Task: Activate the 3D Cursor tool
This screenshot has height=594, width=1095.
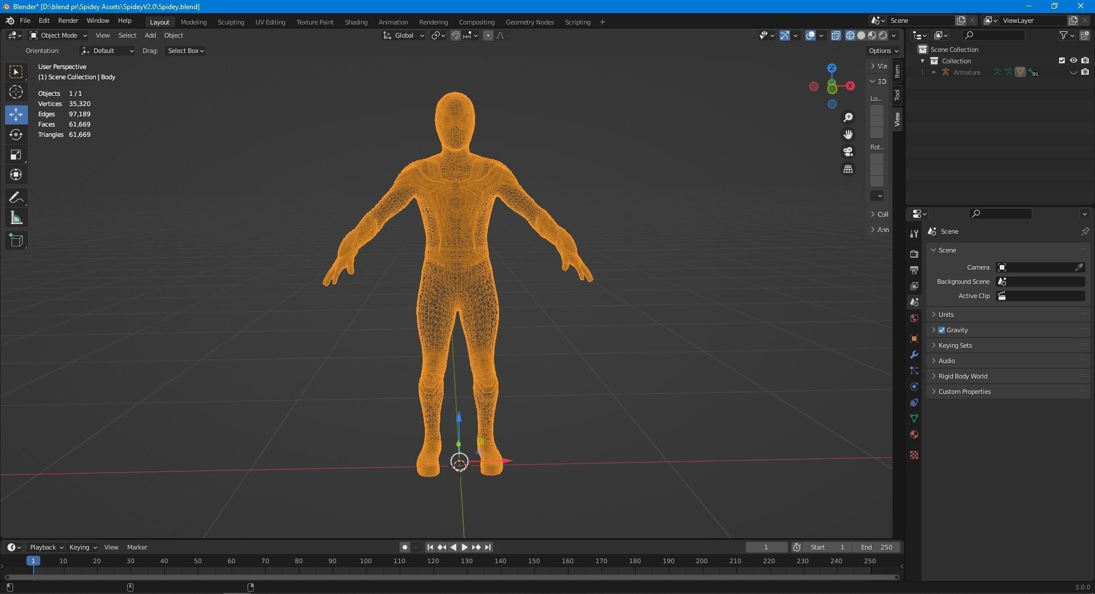Action: (16, 92)
